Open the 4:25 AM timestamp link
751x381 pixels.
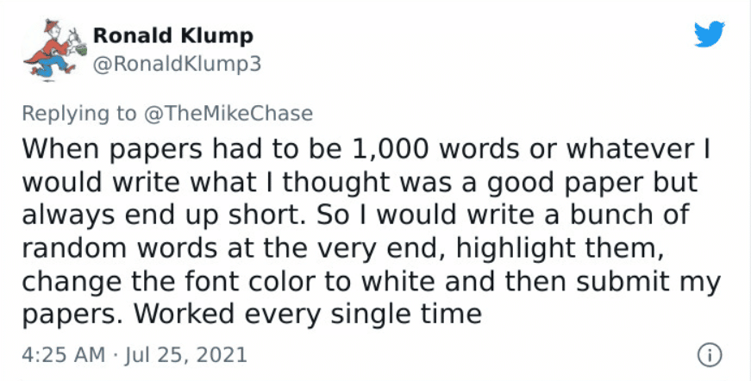(x=63, y=354)
